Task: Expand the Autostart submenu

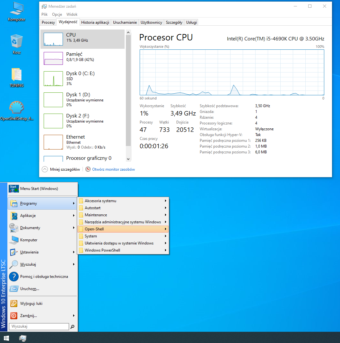Action: click(166, 208)
